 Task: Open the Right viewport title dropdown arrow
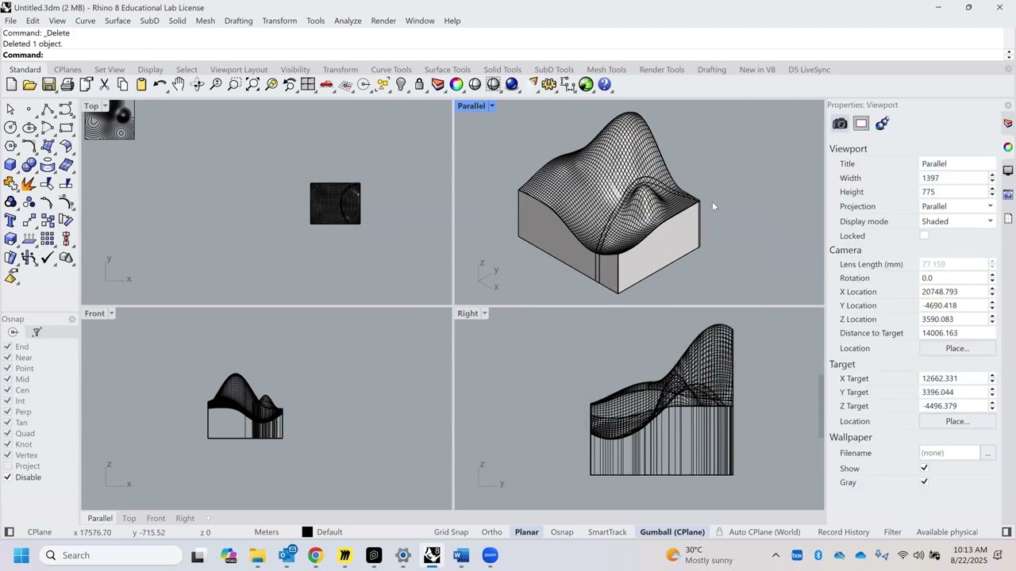(484, 313)
